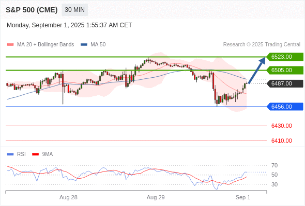The width and height of the screenshot is (305, 206).
Task: Click the S&P 500 (CME) title
Action: tap(32, 10)
